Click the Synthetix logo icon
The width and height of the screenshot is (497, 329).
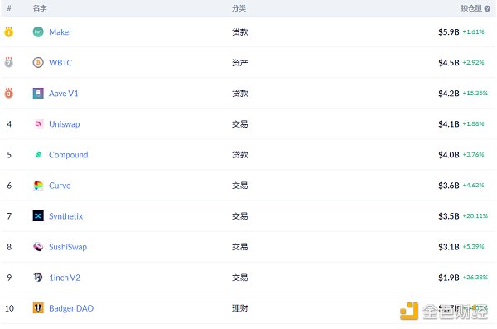pyautogui.click(x=38, y=216)
